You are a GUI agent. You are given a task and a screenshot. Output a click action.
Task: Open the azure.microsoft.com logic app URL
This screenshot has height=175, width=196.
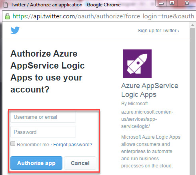coord(147,119)
